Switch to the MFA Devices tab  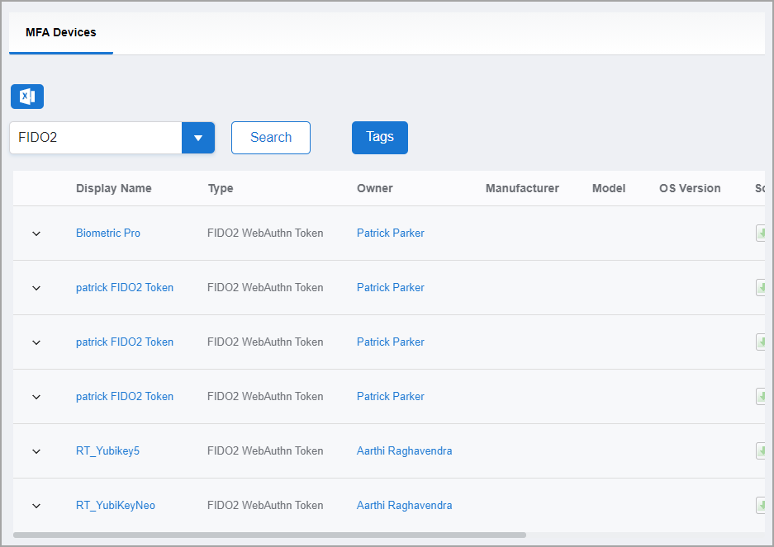pyautogui.click(x=61, y=33)
